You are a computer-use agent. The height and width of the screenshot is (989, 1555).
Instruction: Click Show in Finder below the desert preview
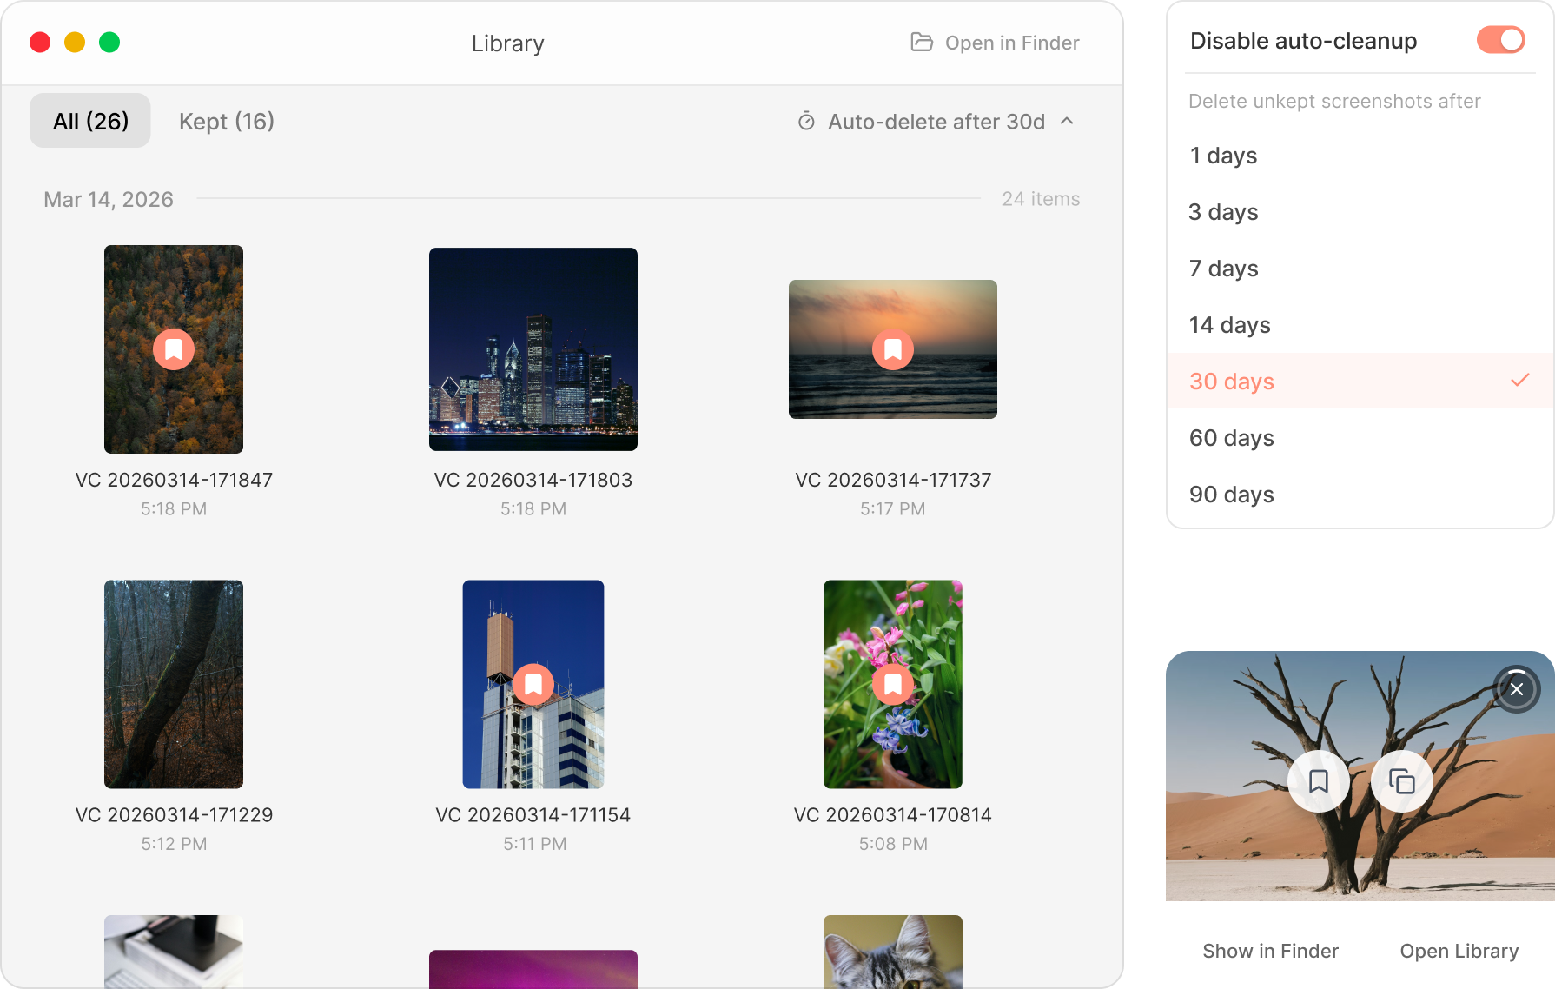point(1270,950)
